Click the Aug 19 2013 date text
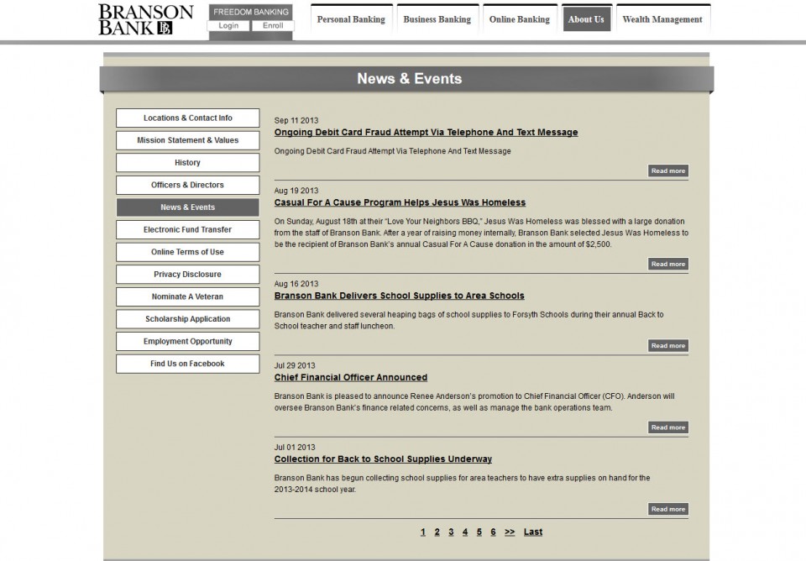The width and height of the screenshot is (806, 561). 296,191
